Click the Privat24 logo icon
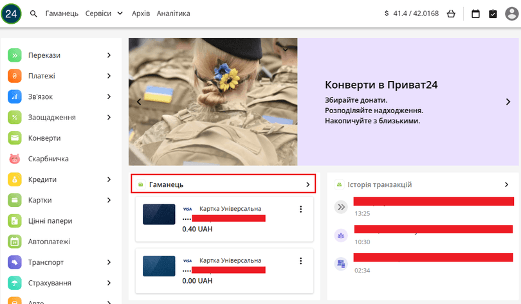 click(12, 13)
